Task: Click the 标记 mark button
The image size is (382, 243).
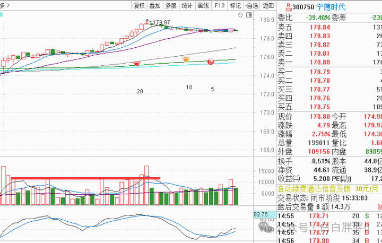Action: click(236, 6)
